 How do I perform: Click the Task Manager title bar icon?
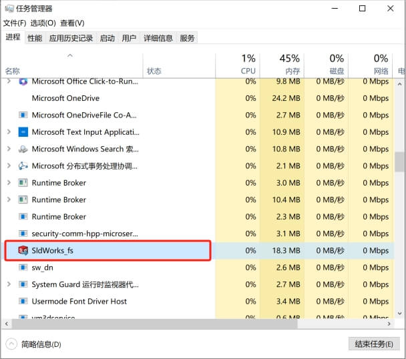(9, 9)
